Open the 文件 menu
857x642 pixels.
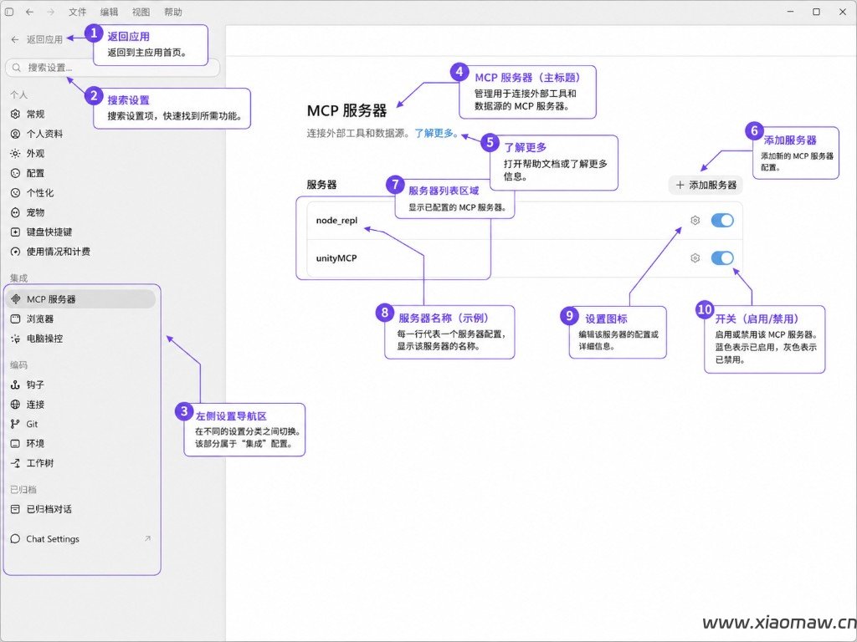click(78, 12)
